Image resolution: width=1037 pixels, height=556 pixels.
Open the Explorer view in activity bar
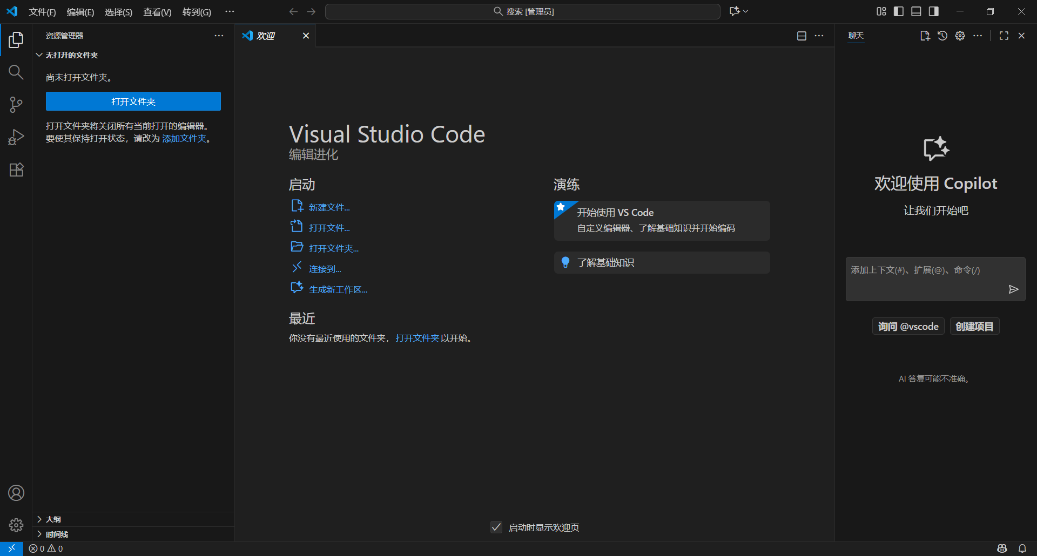click(16, 39)
